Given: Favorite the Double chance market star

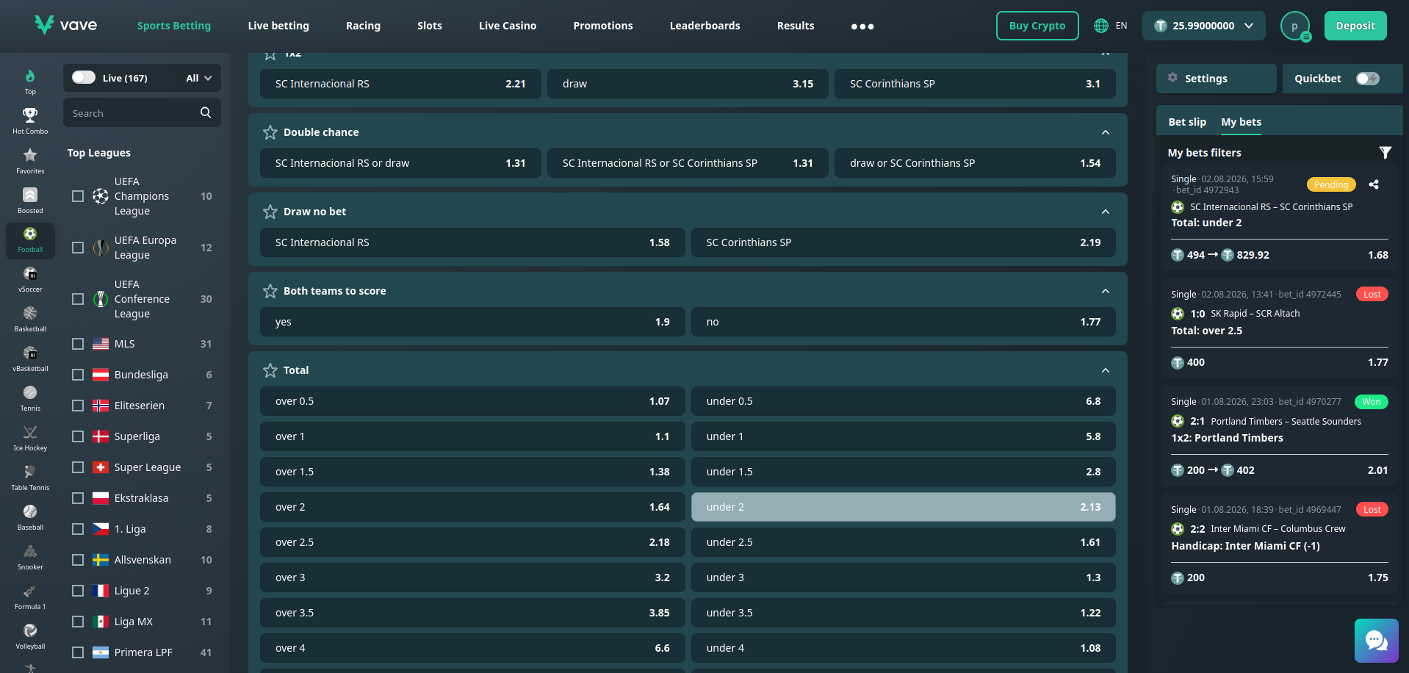Looking at the screenshot, I should (270, 132).
